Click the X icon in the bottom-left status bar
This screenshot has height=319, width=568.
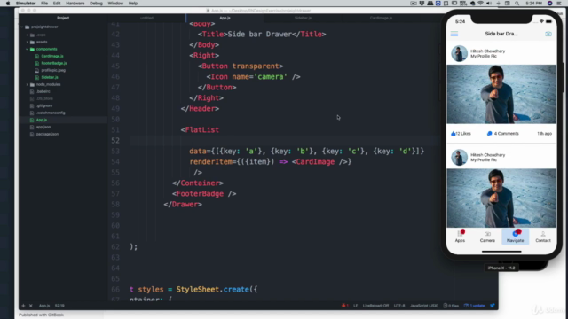pyautogui.click(x=31, y=306)
